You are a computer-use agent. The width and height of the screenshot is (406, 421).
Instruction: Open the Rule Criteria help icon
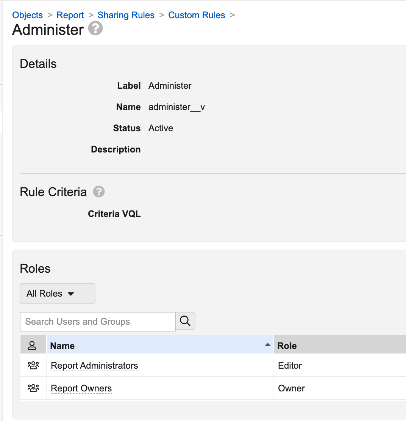[99, 192]
